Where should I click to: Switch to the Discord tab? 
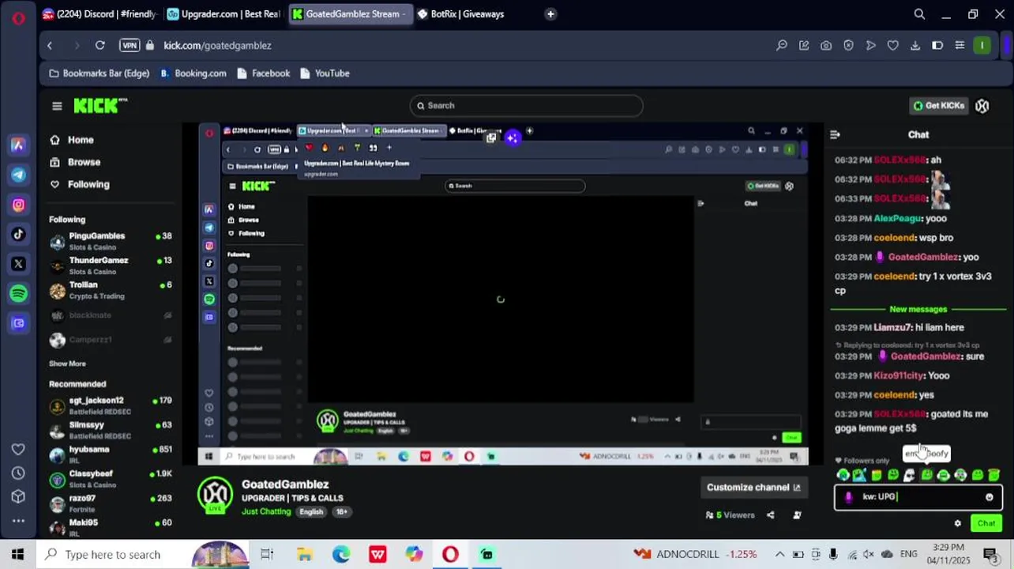click(100, 14)
